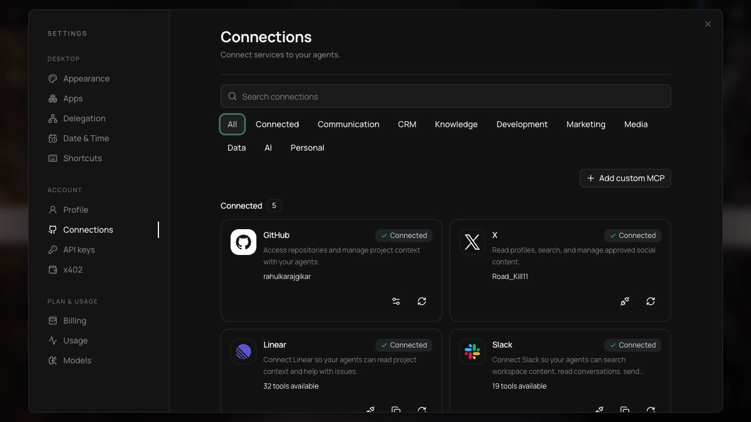Click the GitHub logo icon
Screen dimensions: 751x422
click(x=243, y=242)
